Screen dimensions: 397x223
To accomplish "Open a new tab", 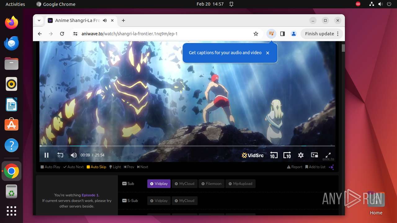I will click(123, 20).
